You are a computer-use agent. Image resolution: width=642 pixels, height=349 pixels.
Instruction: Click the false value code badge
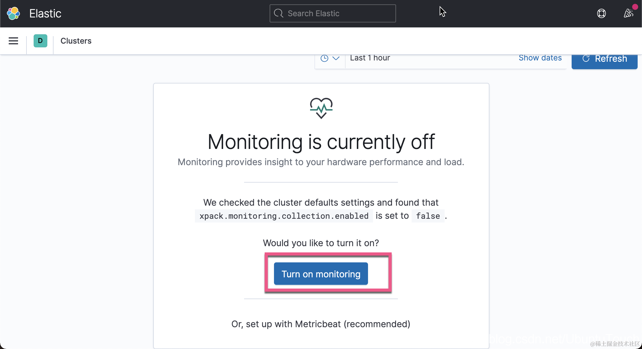pos(428,216)
